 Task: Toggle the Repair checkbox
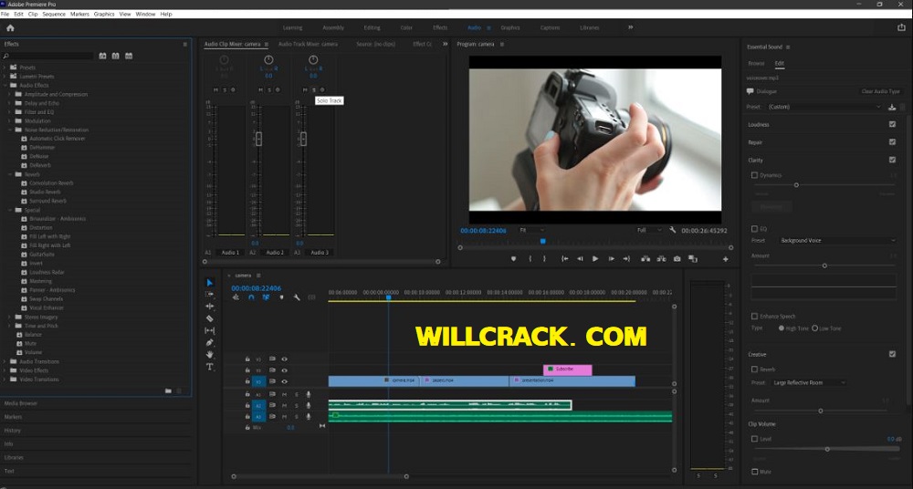[892, 142]
